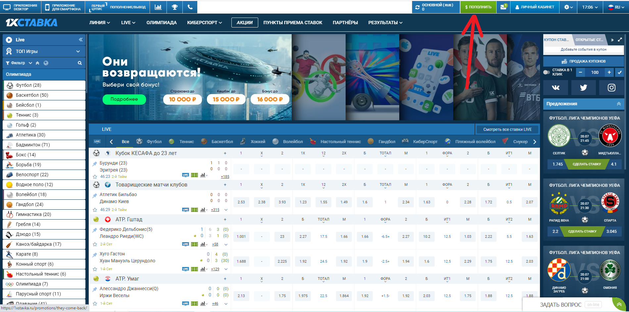Open statistics chart for Бурунди match
Image resolution: width=629 pixels, height=312 pixels.
pos(203,175)
